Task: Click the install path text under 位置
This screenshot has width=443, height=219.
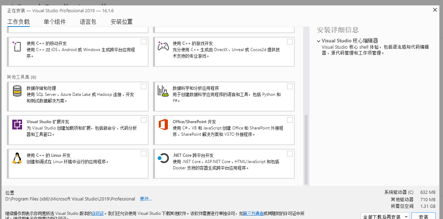Action: (x=70, y=199)
